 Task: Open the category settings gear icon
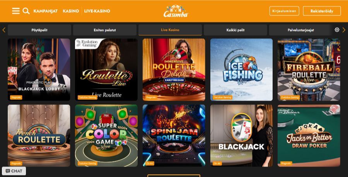[337, 30]
